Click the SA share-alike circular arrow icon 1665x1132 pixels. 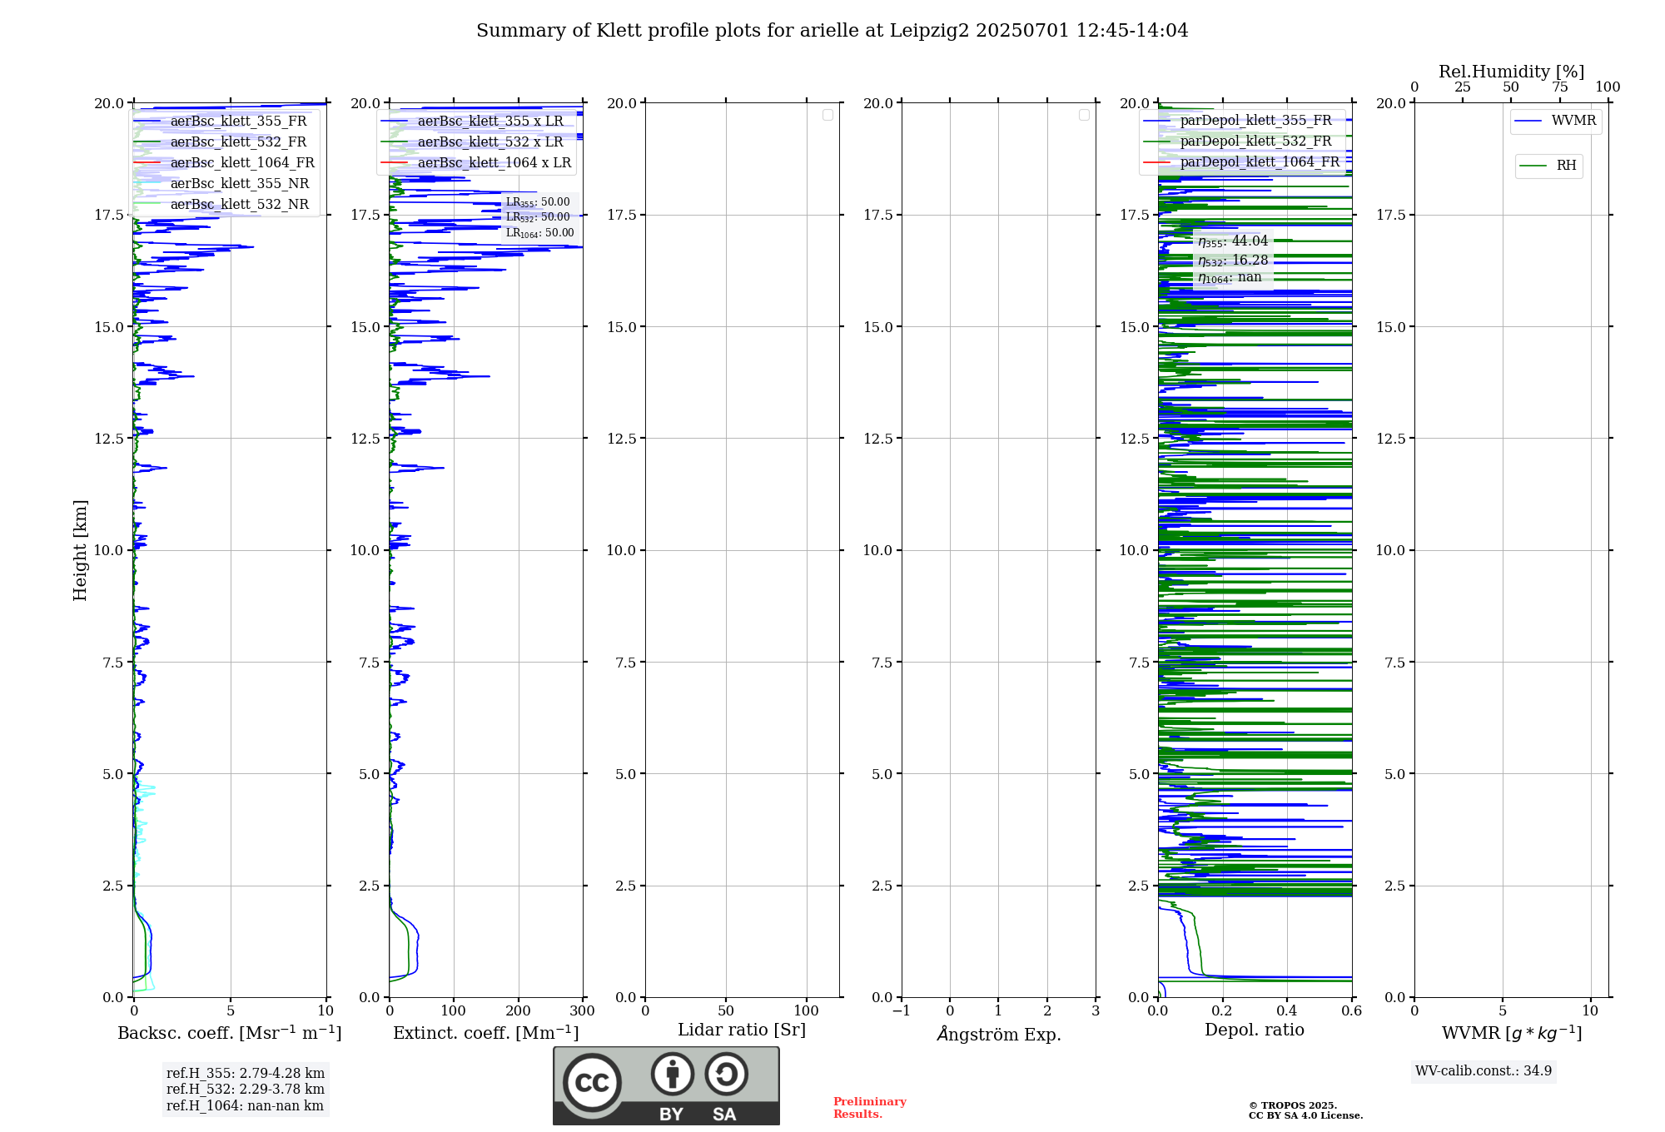[x=726, y=1074]
